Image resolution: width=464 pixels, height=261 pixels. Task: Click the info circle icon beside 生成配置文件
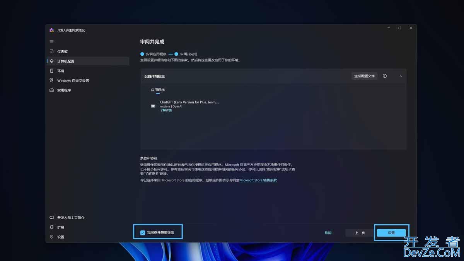coord(385,76)
